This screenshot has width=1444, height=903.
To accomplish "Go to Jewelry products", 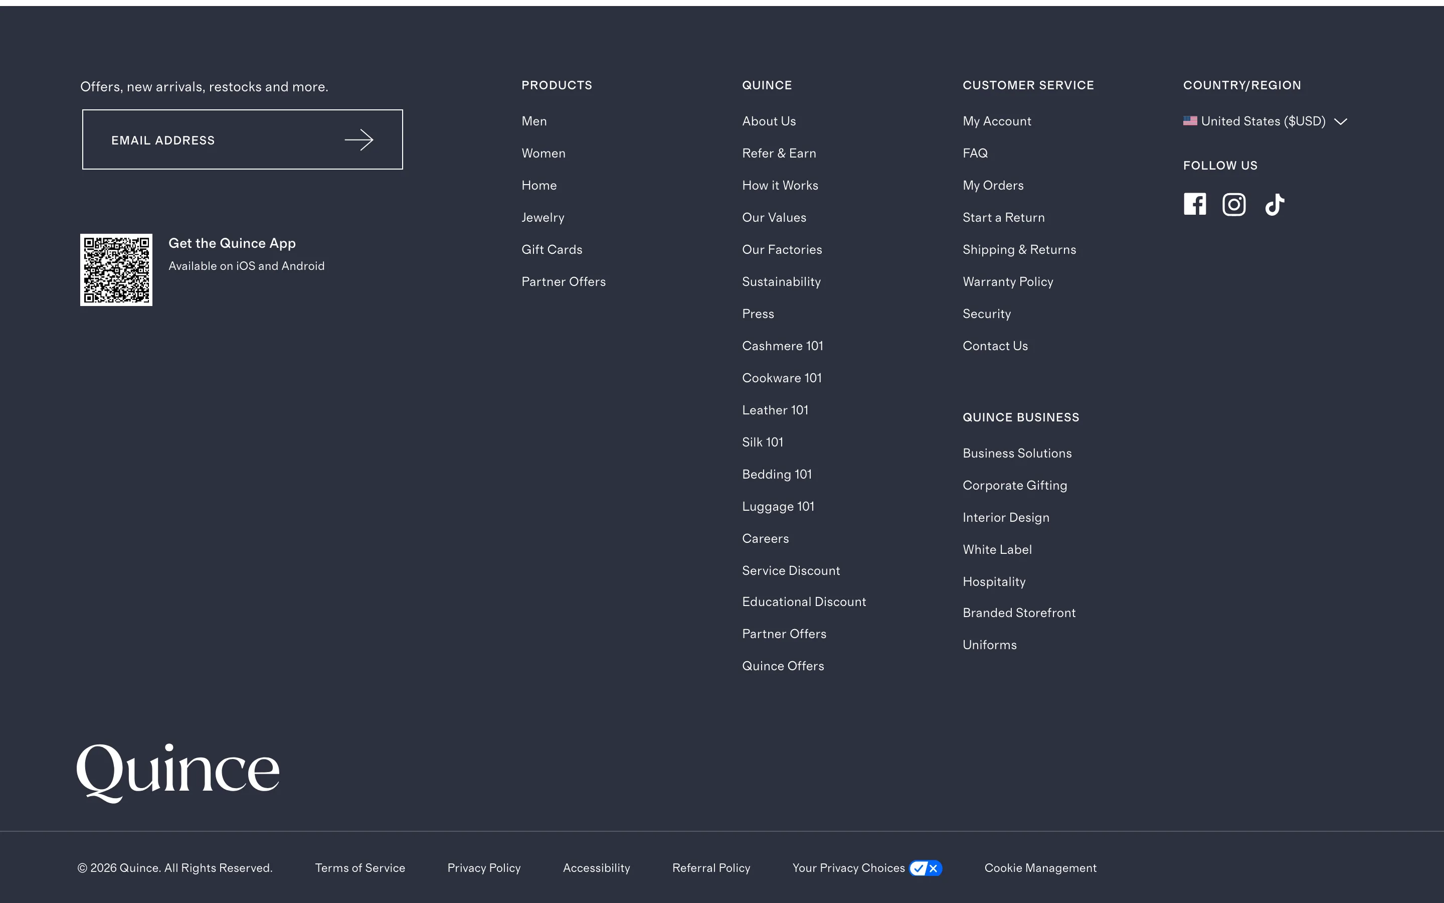I will [543, 218].
